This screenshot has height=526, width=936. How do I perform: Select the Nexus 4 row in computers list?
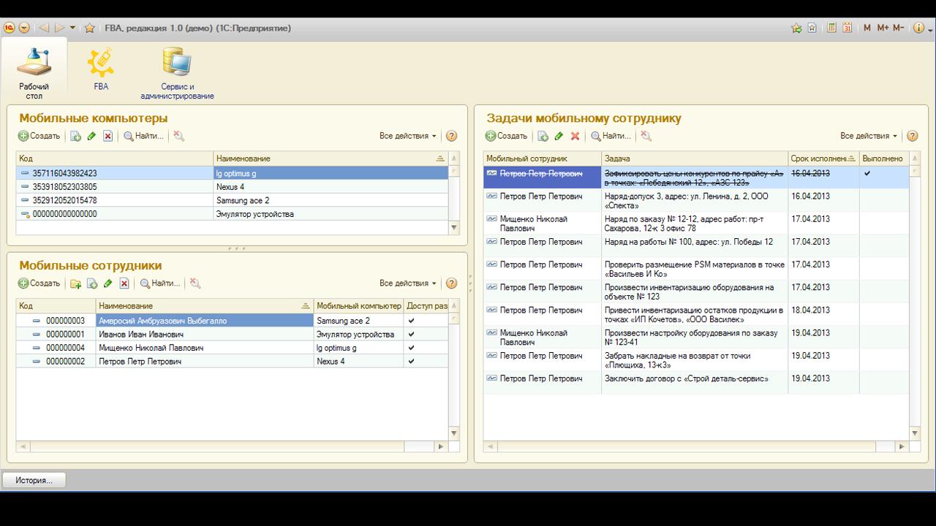pyautogui.click(x=230, y=187)
